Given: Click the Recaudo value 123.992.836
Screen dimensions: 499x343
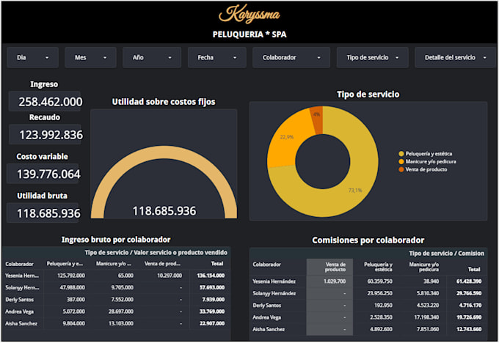Looking at the screenshot, I should pos(51,135).
